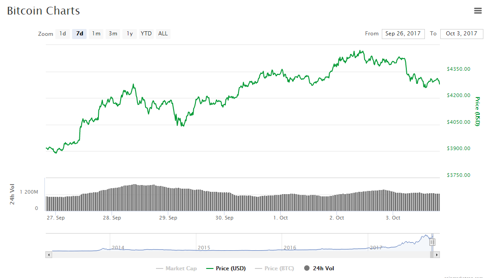Apply the YTD zoom range
Viewport: 492px width, 278px height.
[146, 34]
